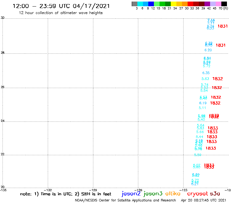Click the latitude axis label '24' on the left axis
The image size is (231, 203).
point(2,121)
